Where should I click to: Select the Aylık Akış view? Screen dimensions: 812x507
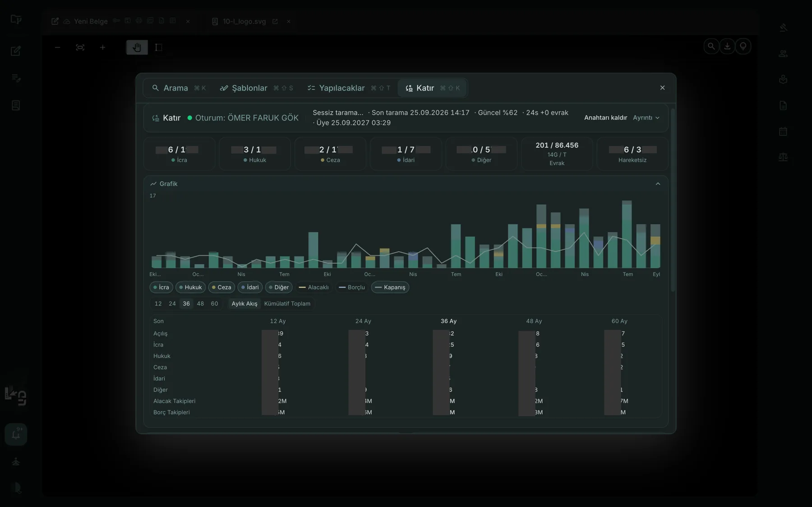pos(245,304)
